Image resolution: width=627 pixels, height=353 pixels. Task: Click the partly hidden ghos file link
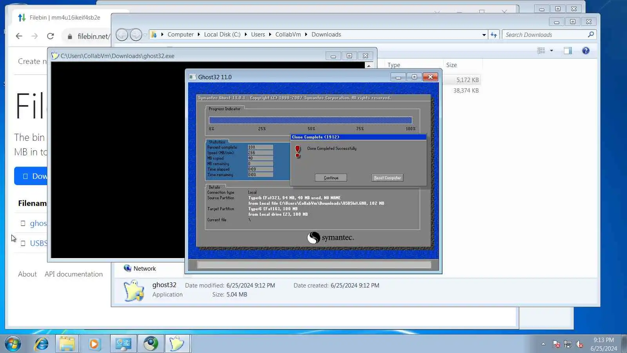[38, 223]
